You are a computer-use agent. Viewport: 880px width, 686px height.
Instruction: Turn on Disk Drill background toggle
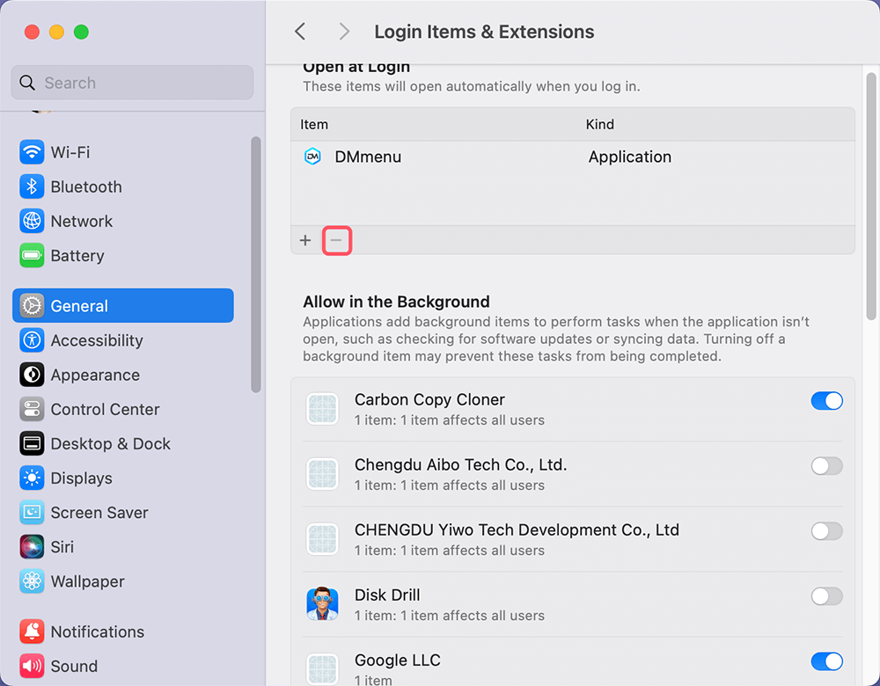(x=826, y=596)
